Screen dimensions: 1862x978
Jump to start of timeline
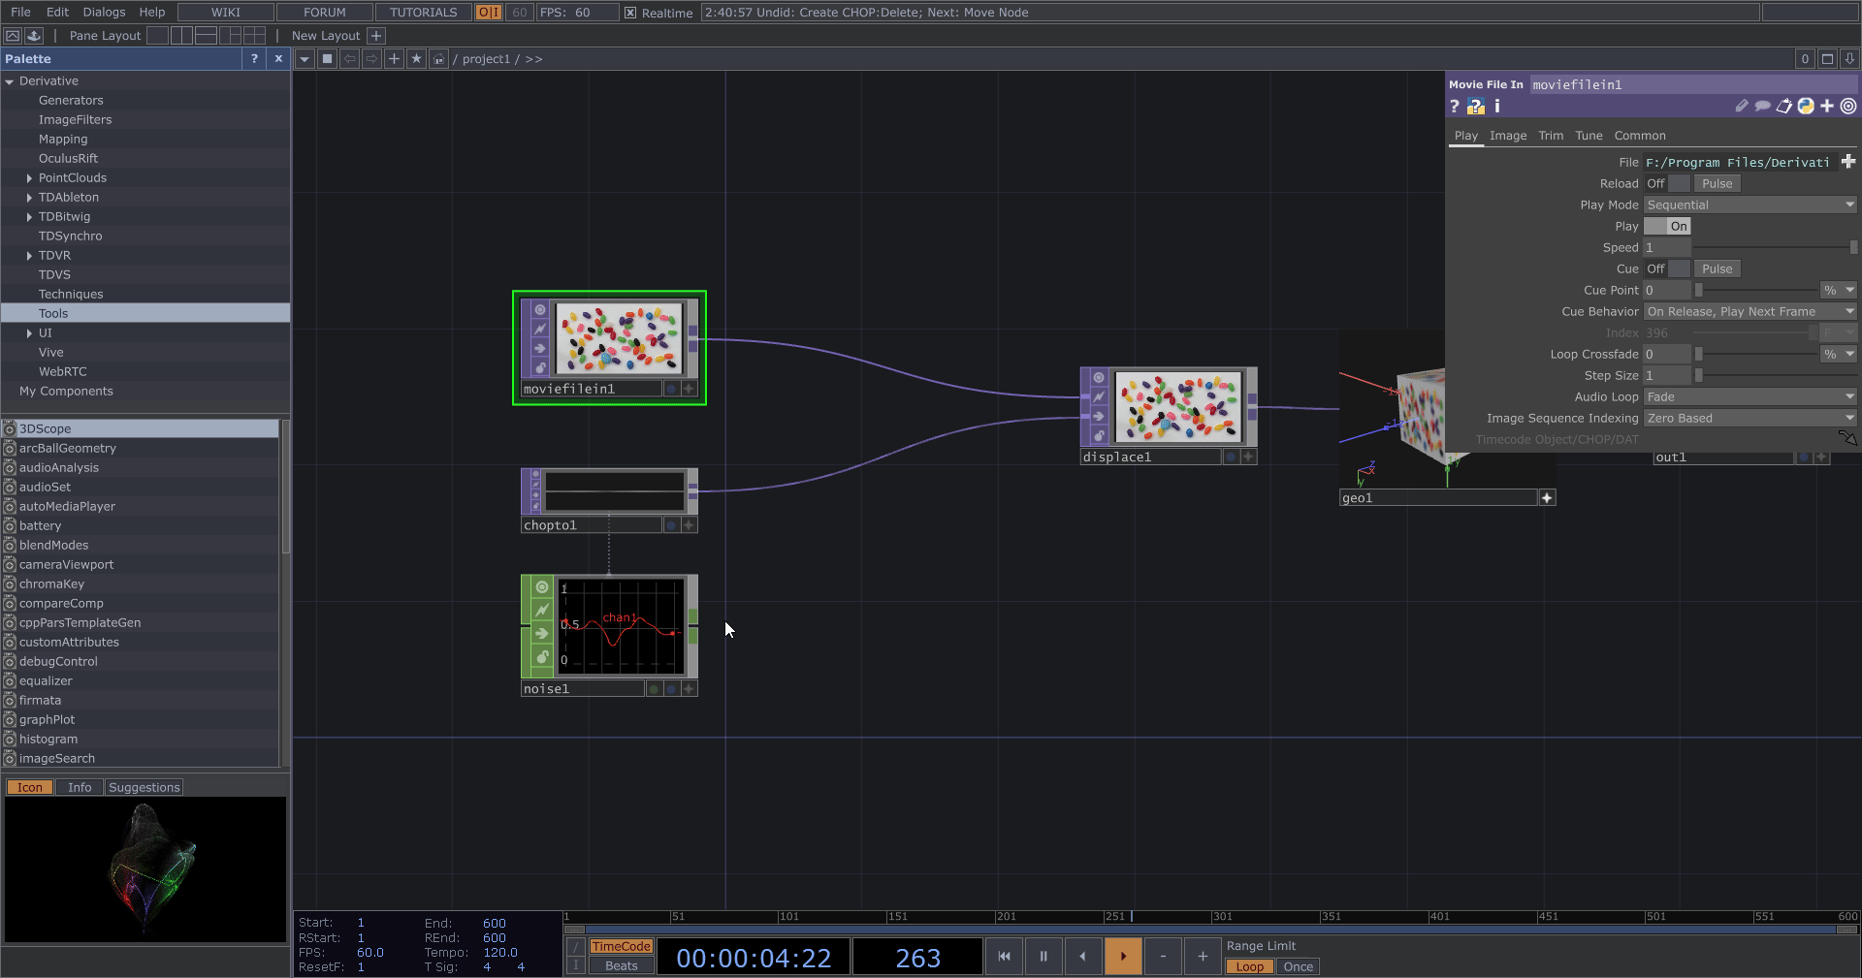point(1004,957)
